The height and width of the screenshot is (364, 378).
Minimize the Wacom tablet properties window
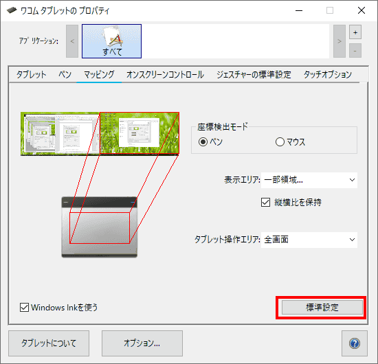click(299, 10)
